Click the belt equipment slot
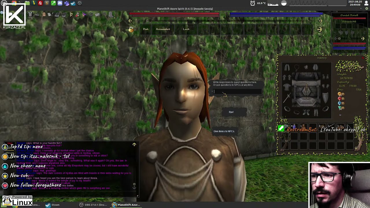Viewport: 370px width, 208px height. click(297, 112)
